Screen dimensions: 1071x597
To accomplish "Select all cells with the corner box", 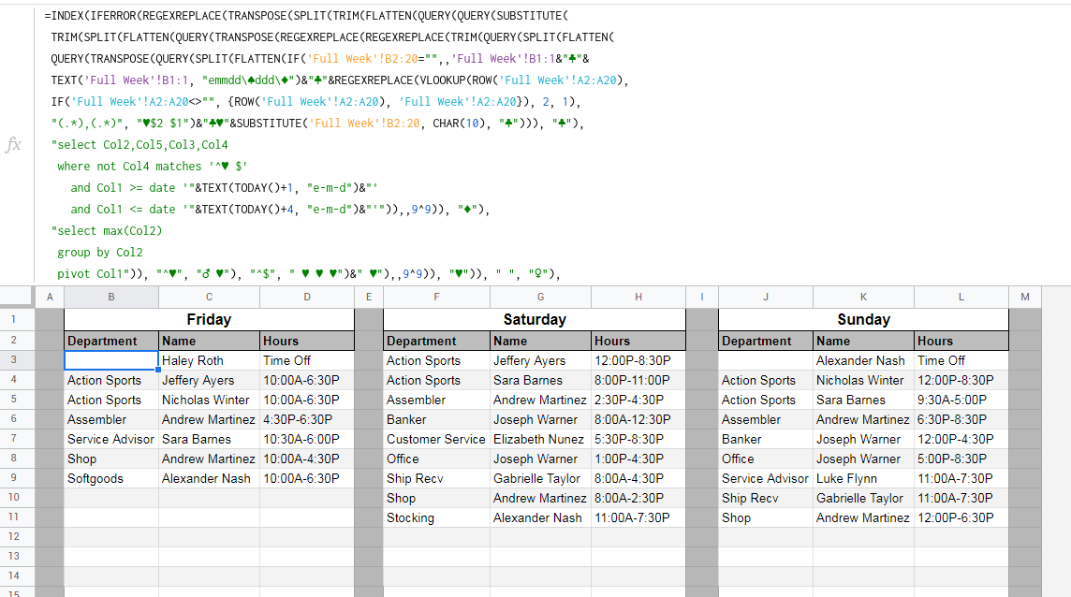I will click(x=16, y=297).
